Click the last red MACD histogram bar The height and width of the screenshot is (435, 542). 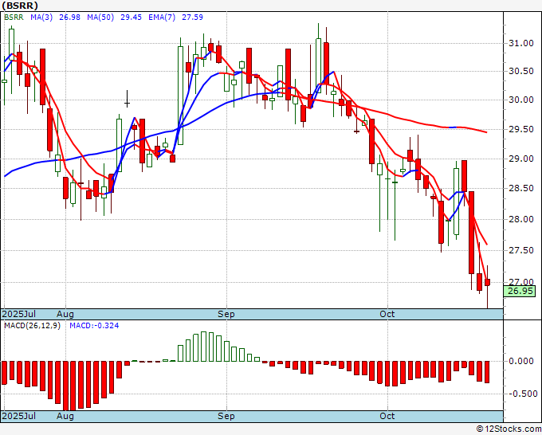[x=487, y=372]
